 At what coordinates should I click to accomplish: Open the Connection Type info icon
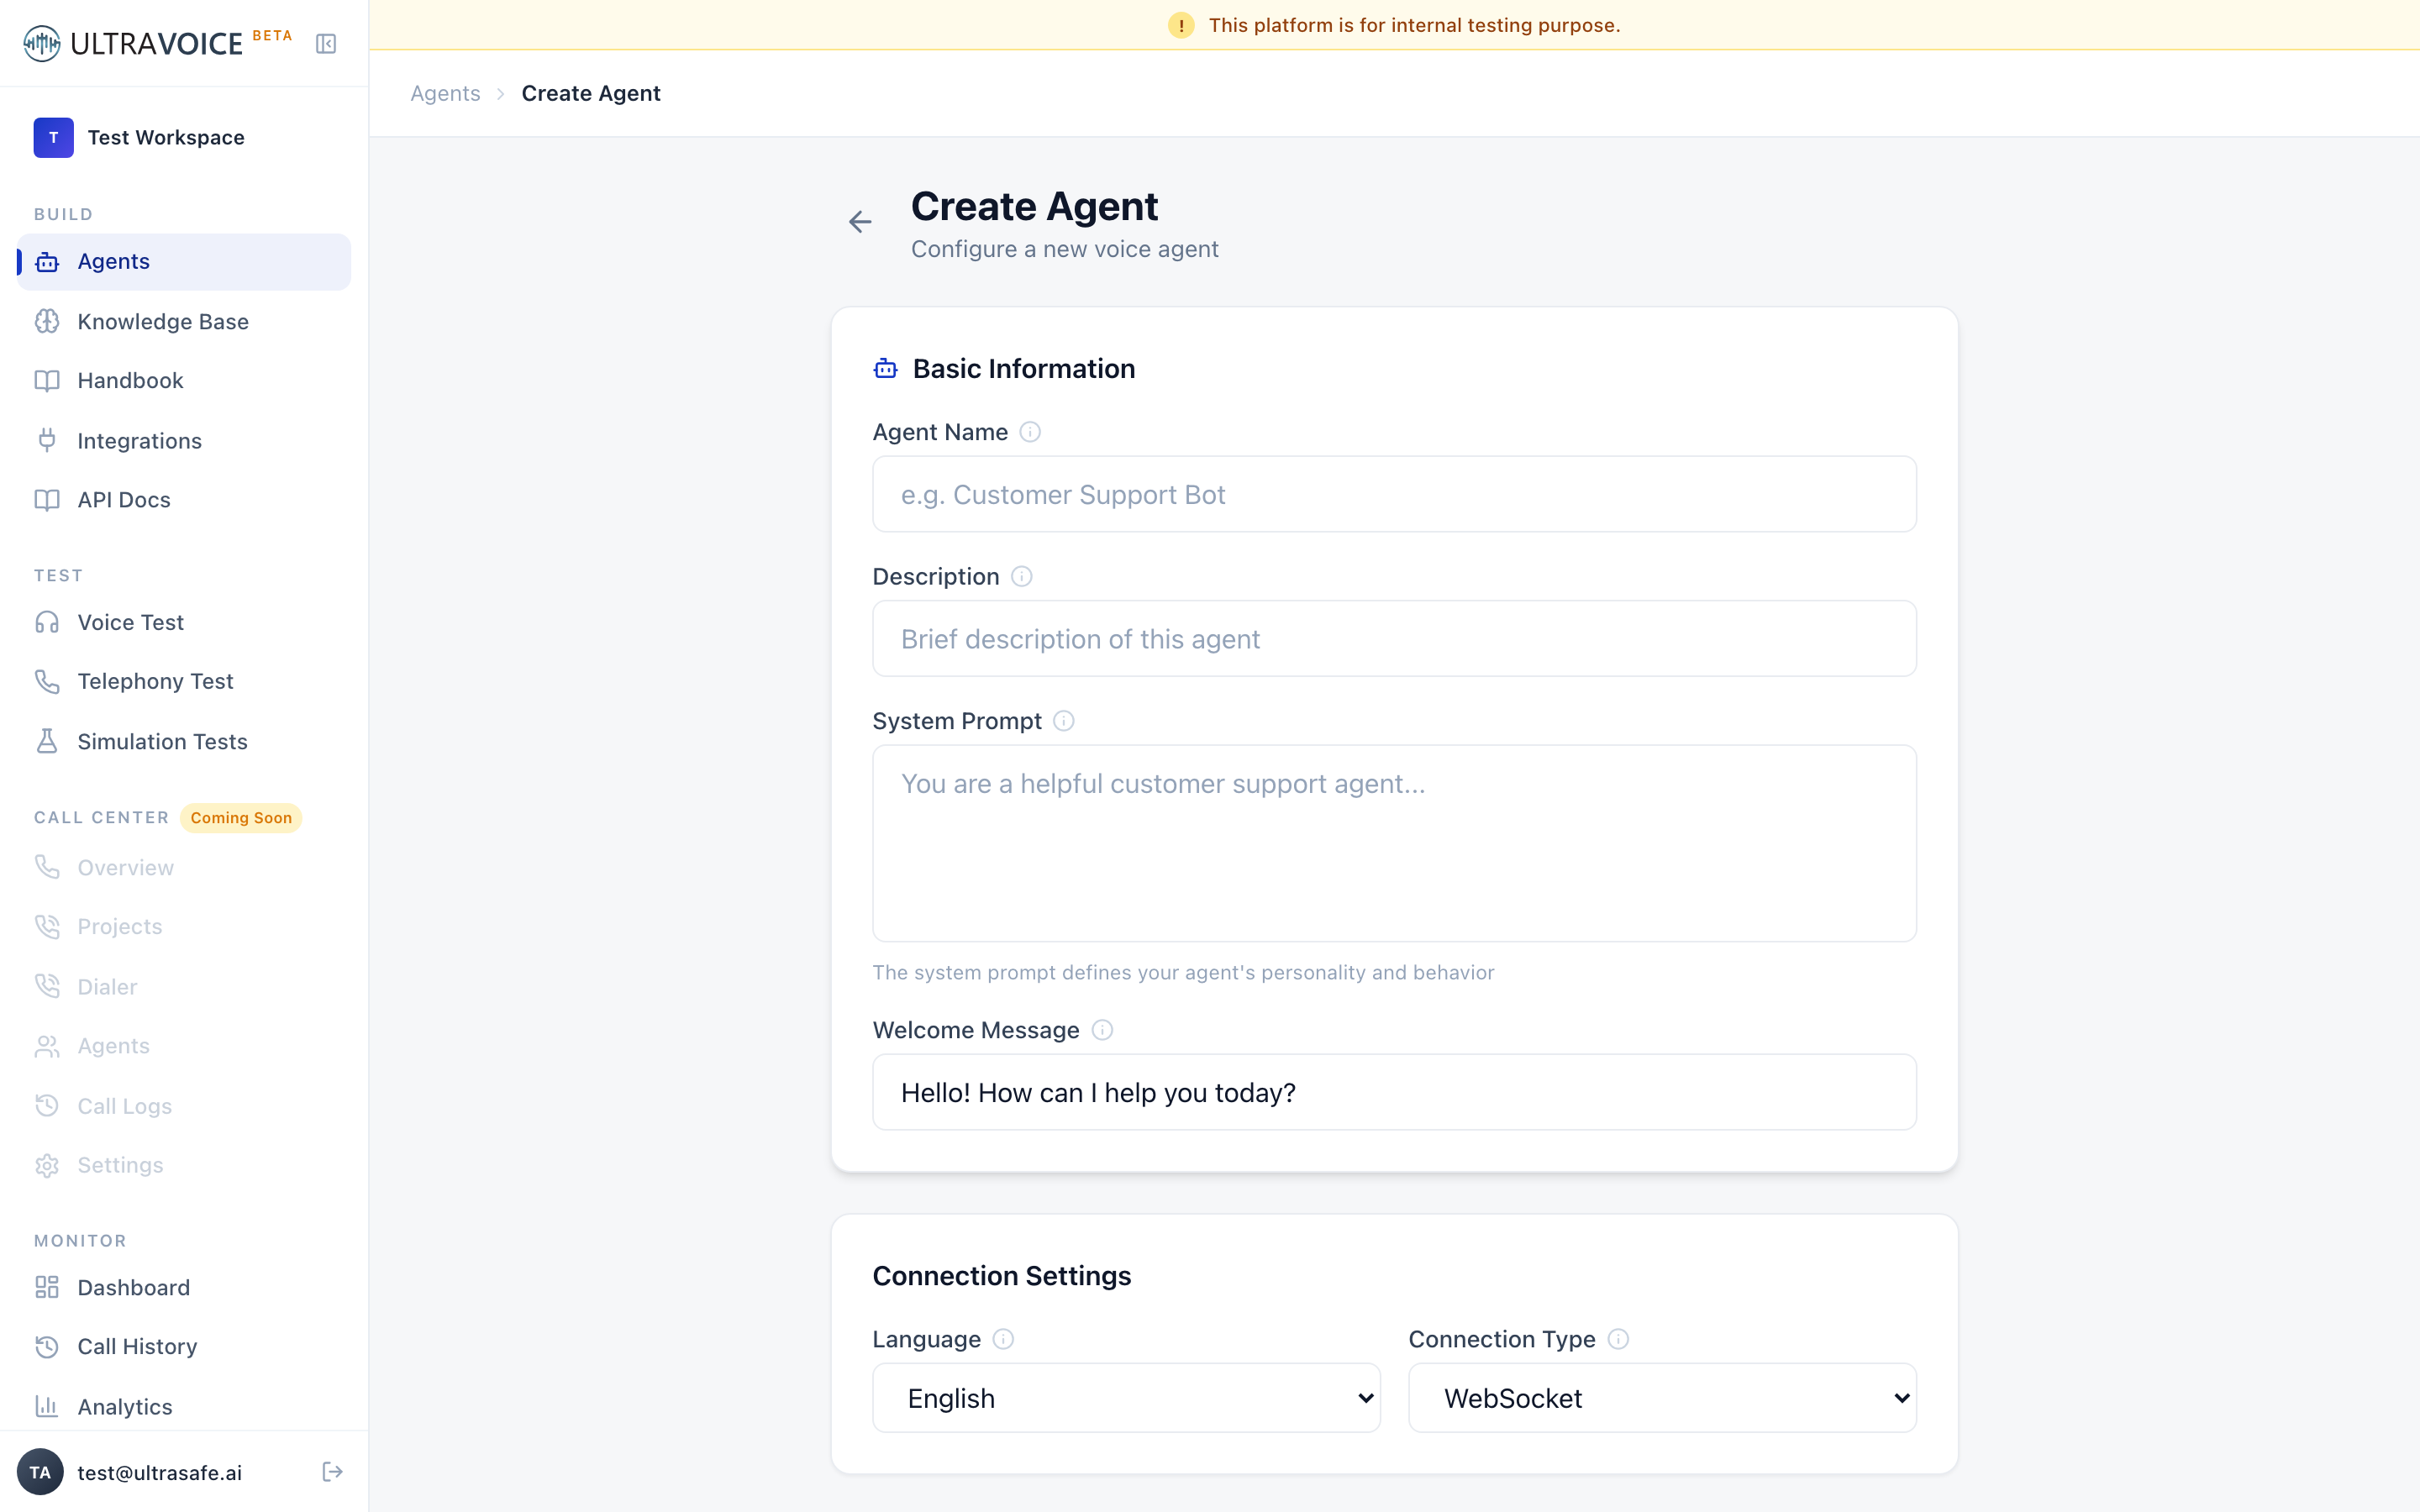point(1618,1339)
